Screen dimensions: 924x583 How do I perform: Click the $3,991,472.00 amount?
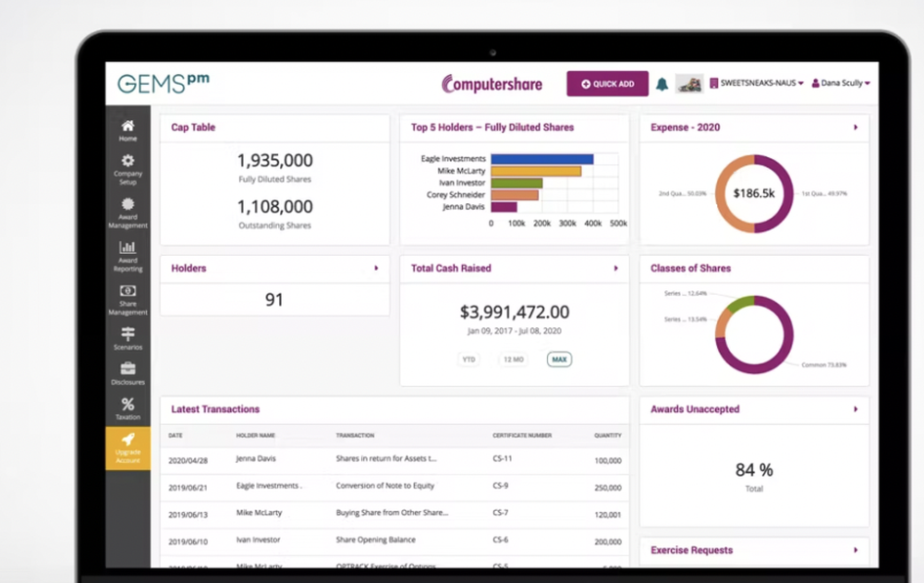pos(515,312)
